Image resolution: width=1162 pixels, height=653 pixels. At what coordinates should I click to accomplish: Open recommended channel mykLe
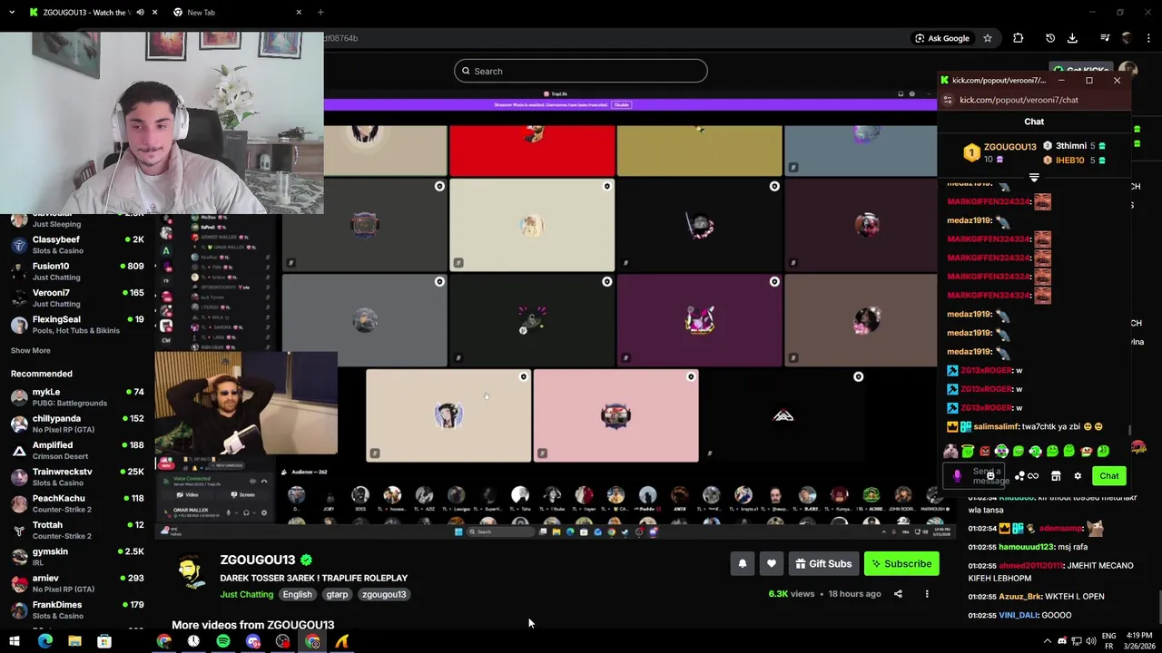[77, 397]
